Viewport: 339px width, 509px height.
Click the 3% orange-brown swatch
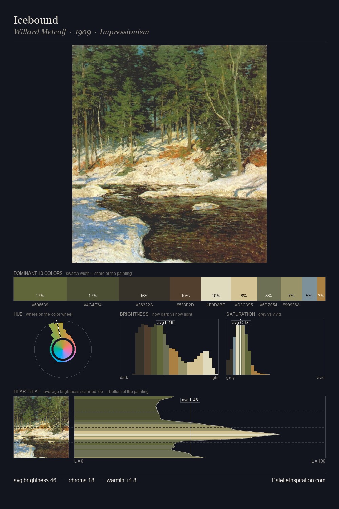[x=321, y=289]
